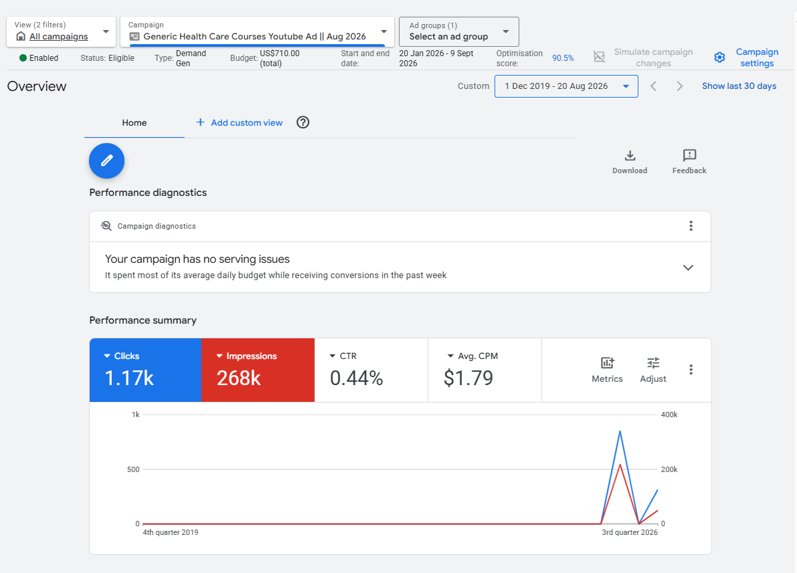Click the 268k Impressions value
This screenshot has height=573, width=797.
point(239,378)
